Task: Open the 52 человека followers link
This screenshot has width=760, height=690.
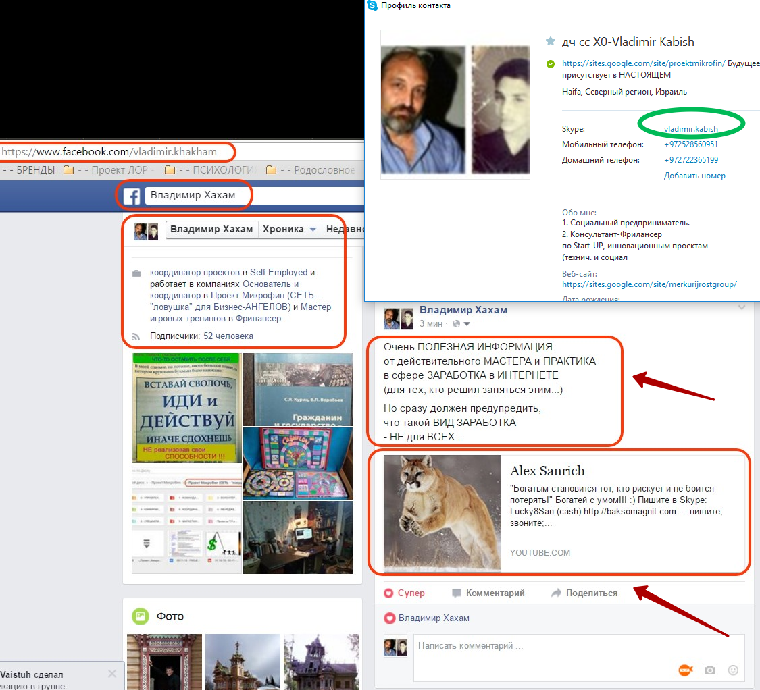Action: 228,336
